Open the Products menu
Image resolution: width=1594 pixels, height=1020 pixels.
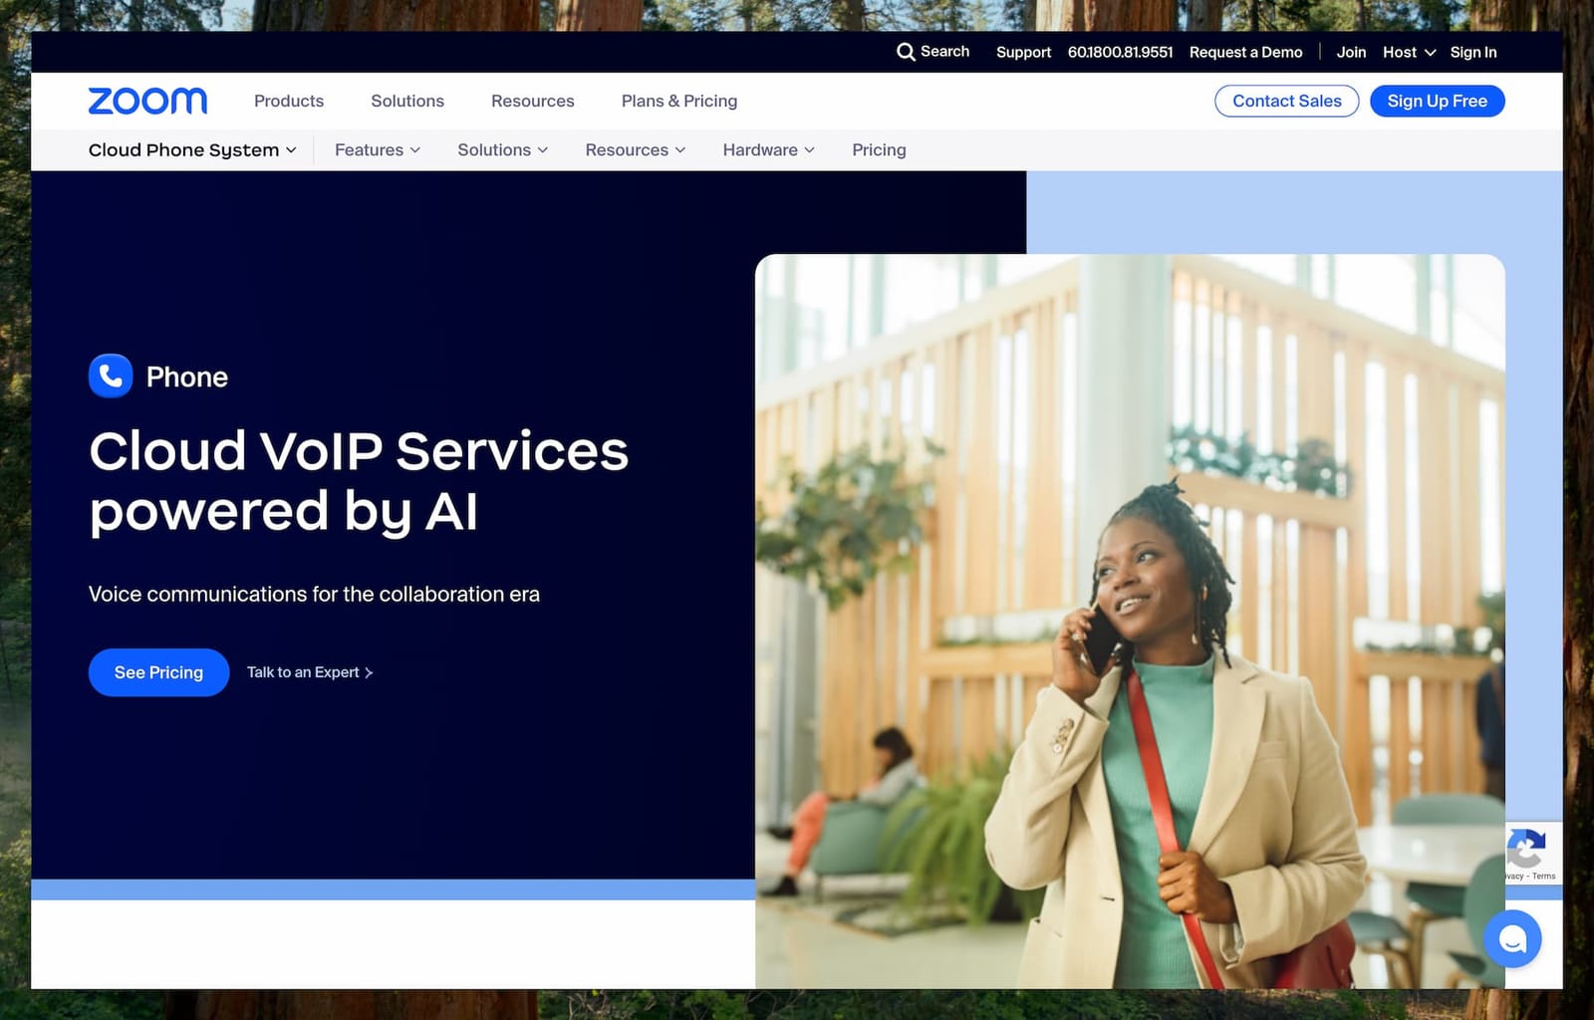point(288,101)
